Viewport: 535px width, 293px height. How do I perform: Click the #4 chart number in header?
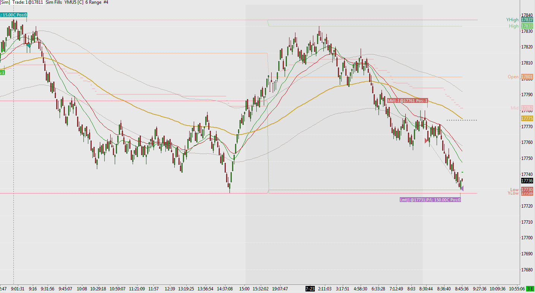(x=106, y=2)
